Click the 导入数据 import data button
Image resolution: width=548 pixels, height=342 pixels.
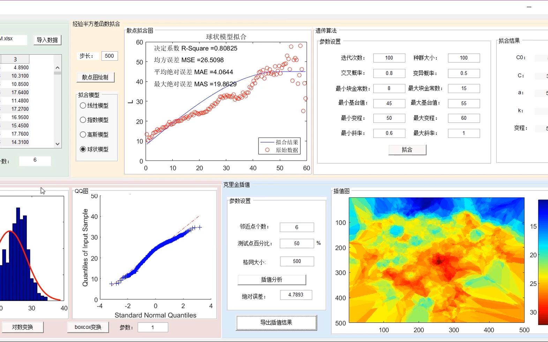[x=47, y=40]
